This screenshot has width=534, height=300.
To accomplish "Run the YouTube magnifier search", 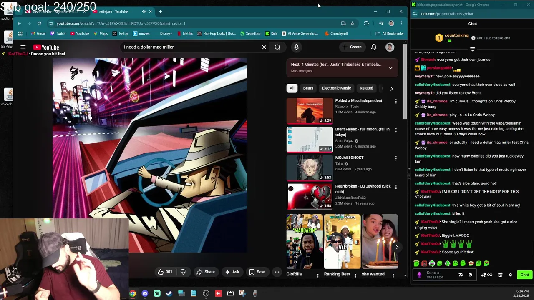I will (277, 47).
